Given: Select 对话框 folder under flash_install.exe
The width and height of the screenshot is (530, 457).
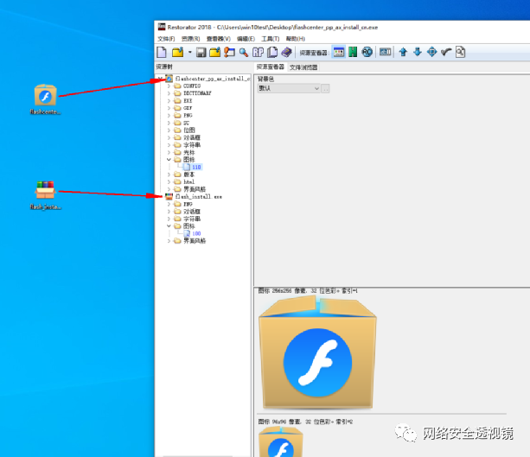Looking at the screenshot, I should coord(192,212).
